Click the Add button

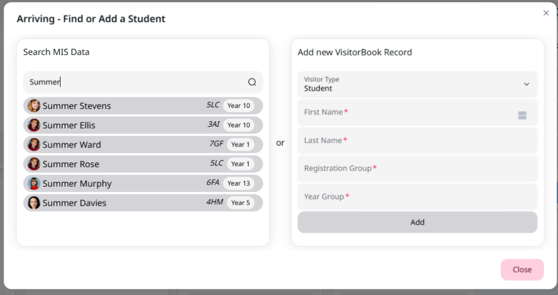pyautogui.click(x=417, y=222)
